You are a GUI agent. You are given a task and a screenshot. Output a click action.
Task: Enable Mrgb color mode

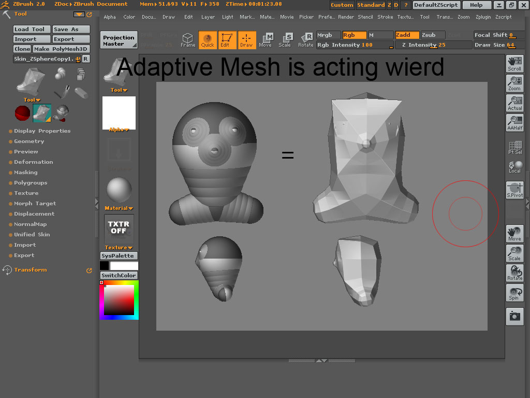[x=328, y=35]
